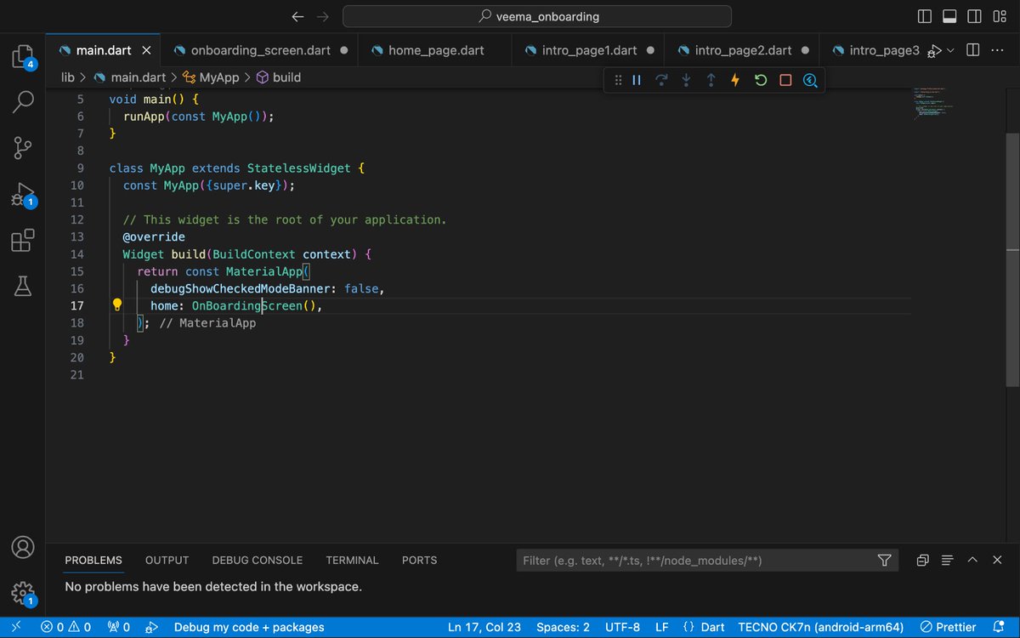1020x638 pixels.
Task: Close the main.dart tab
Action: (x=147, y=50)
